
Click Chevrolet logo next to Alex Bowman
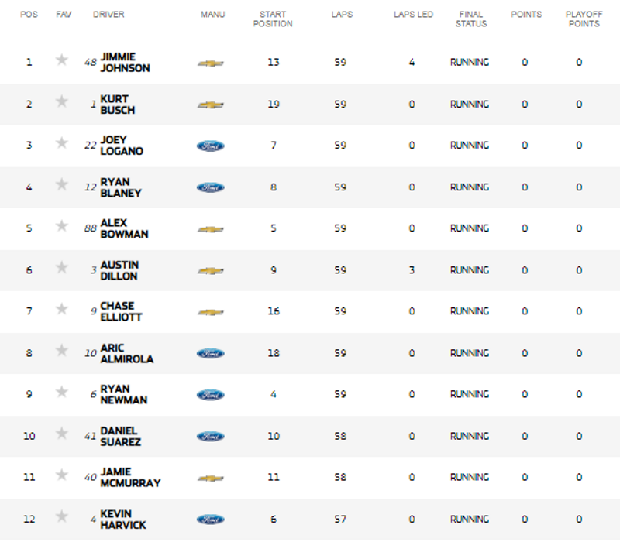tap(210, 229)
